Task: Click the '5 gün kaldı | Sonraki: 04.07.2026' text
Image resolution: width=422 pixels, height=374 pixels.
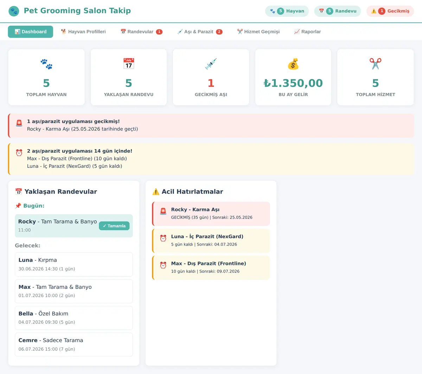Action: 204,245
